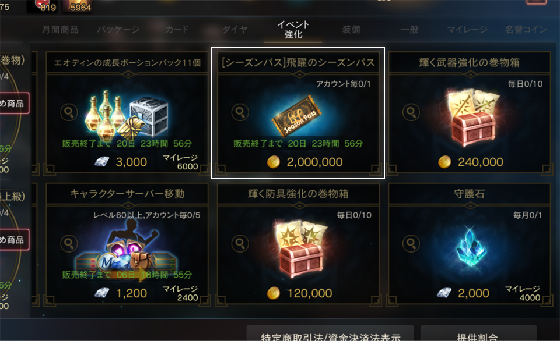Select the weapon scroll chest image
The image size is (560, 341).
click(x=472, y=118)
